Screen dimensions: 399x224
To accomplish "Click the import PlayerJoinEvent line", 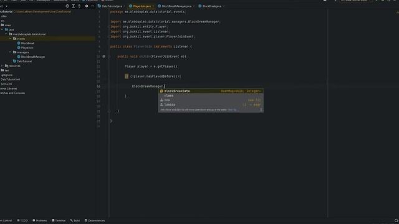I will pyautogui.click(x=153, y=37).
